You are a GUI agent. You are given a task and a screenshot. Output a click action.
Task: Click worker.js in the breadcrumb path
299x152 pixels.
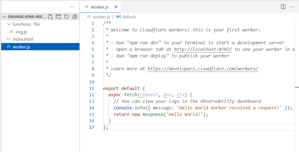click(101, 17)
